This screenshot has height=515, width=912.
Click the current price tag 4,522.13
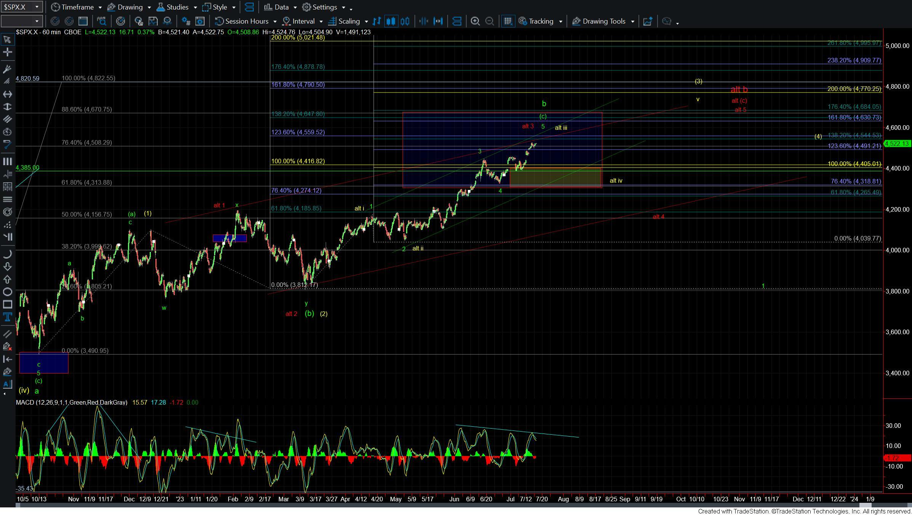point(897,144)
